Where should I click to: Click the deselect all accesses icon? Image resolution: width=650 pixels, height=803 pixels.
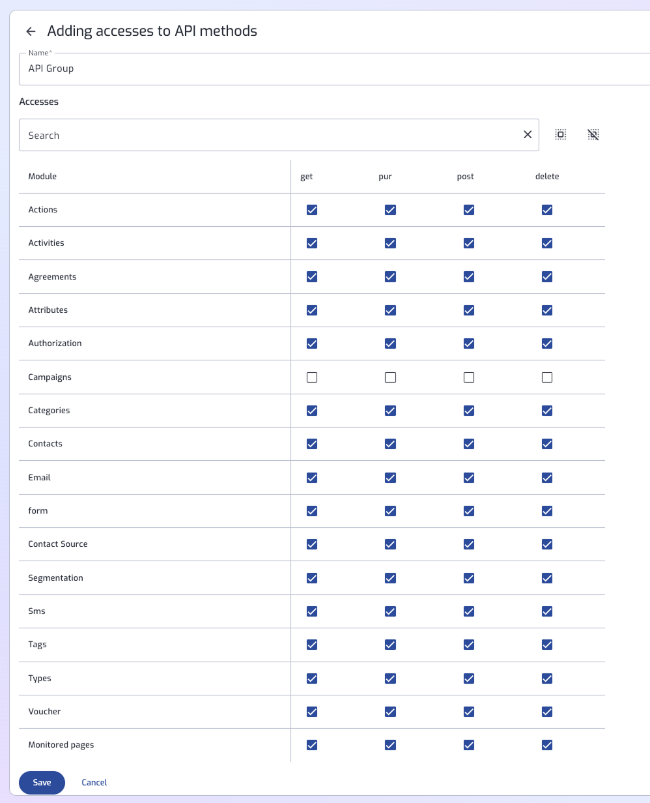point(593,134)
